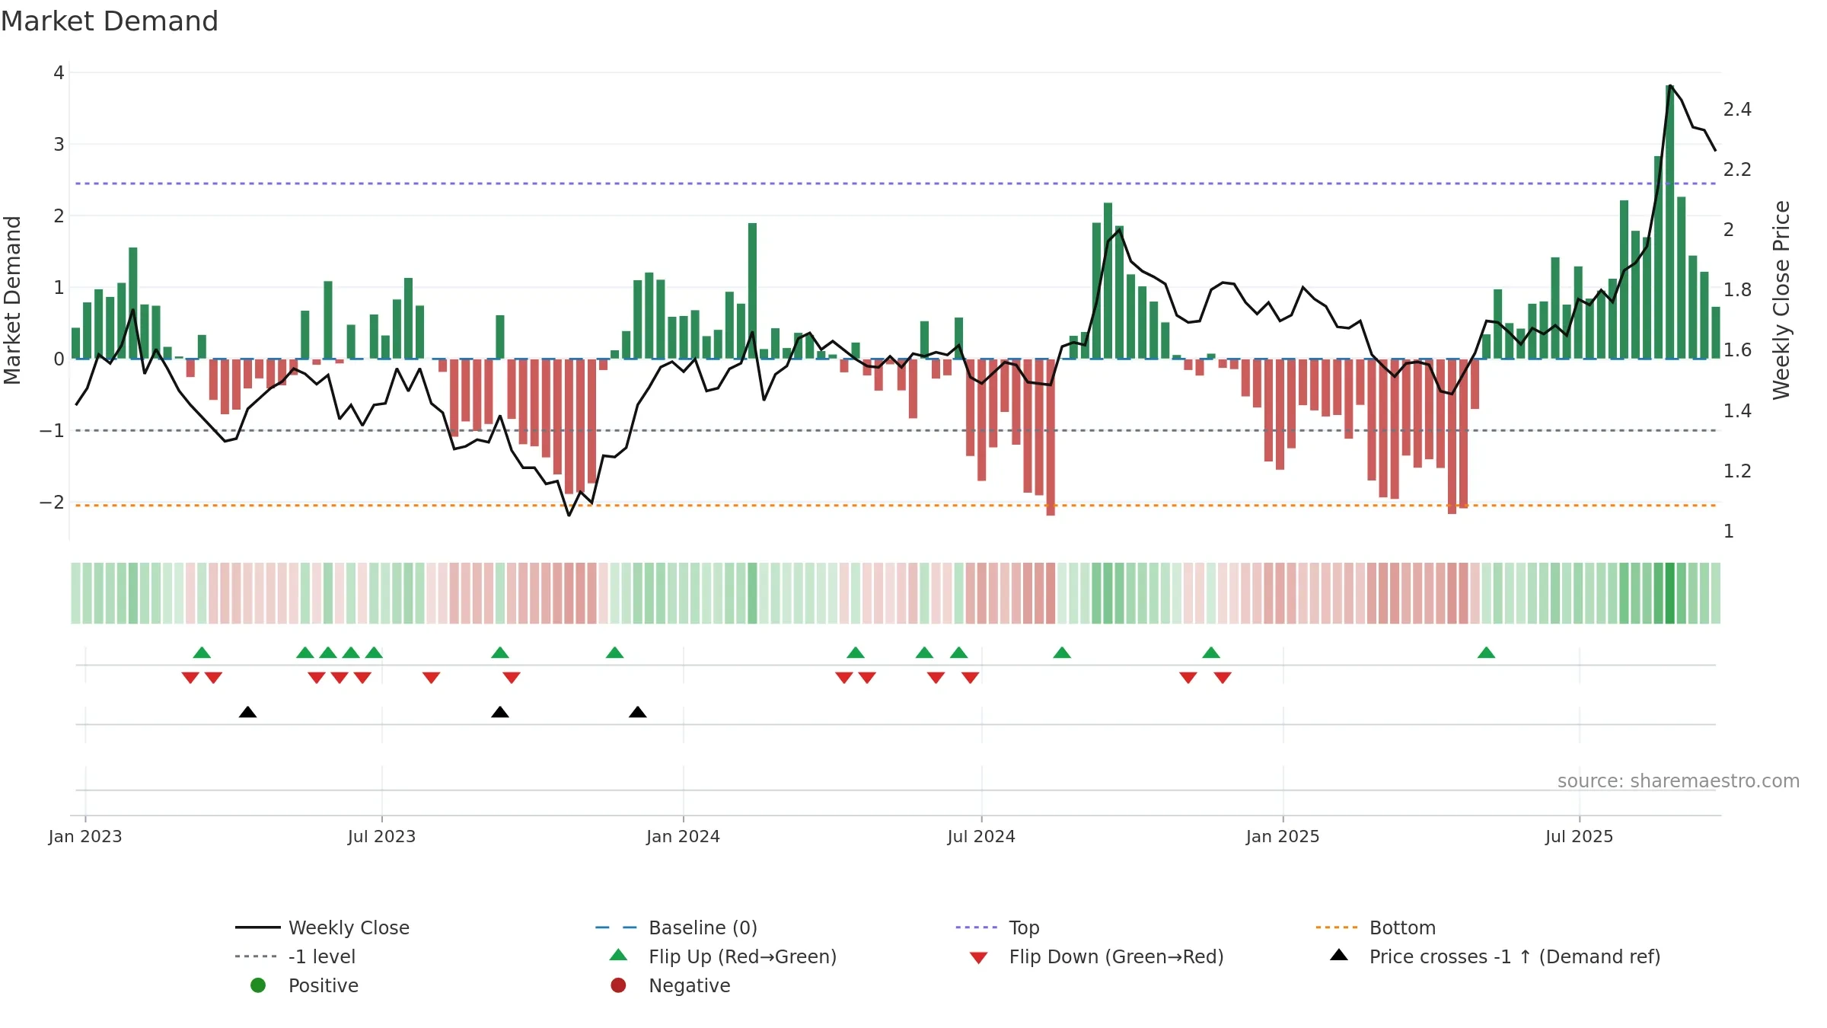Screen dimensions: 1827x1028
Task: Click the tallest green demand bar
Action: [1669, 222]
